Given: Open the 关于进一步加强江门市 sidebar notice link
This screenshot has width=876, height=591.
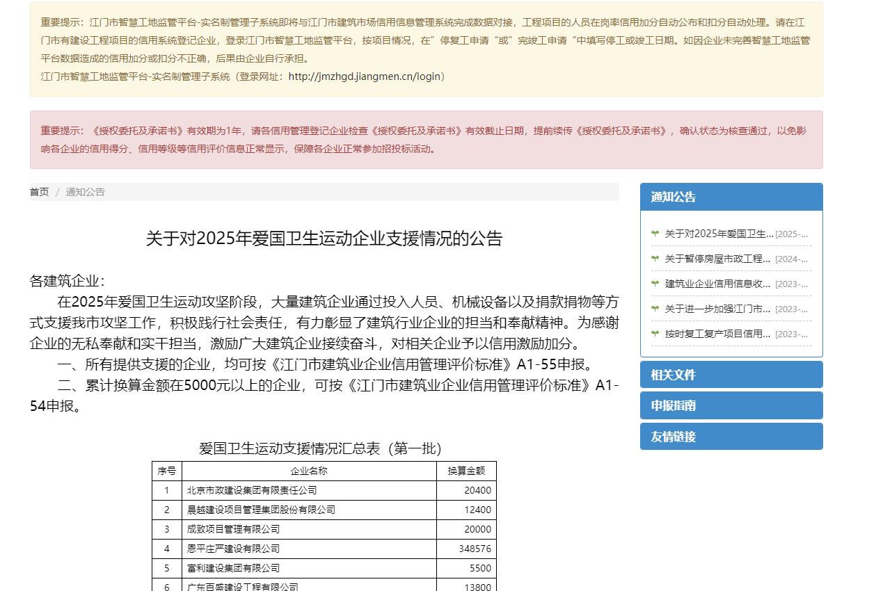Looking at the screenshot, I should pos(719,309).
